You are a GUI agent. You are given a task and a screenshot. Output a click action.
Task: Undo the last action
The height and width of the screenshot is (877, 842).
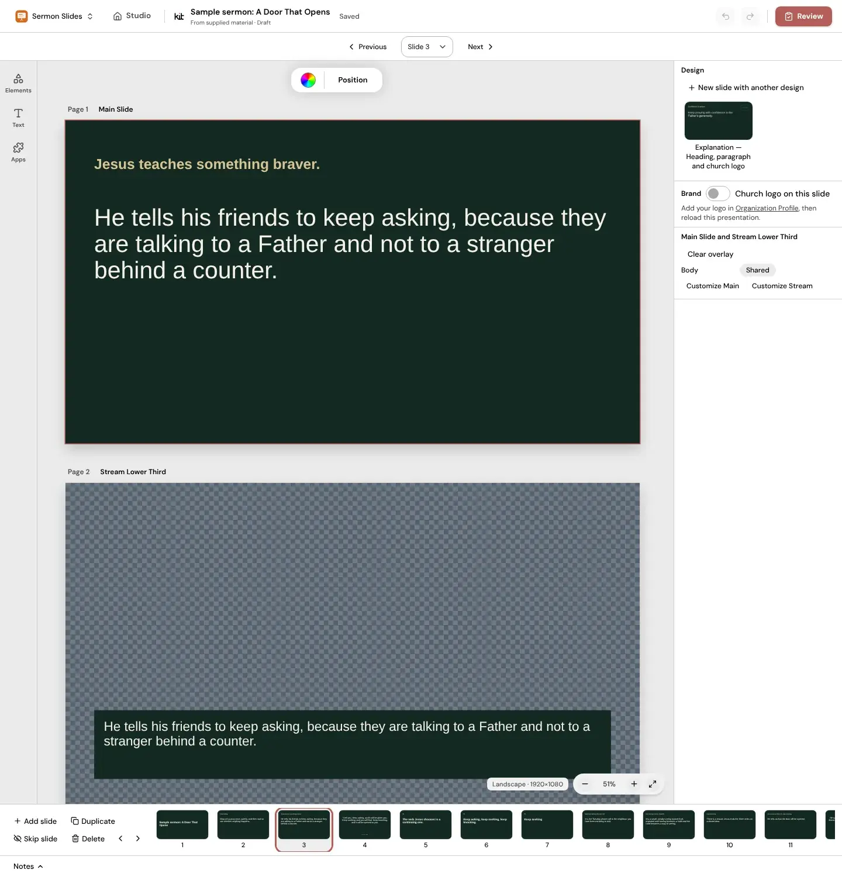pos(726,16)
